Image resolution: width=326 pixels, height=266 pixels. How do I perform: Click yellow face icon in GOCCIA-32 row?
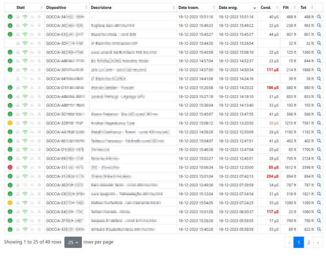point(10,123)
